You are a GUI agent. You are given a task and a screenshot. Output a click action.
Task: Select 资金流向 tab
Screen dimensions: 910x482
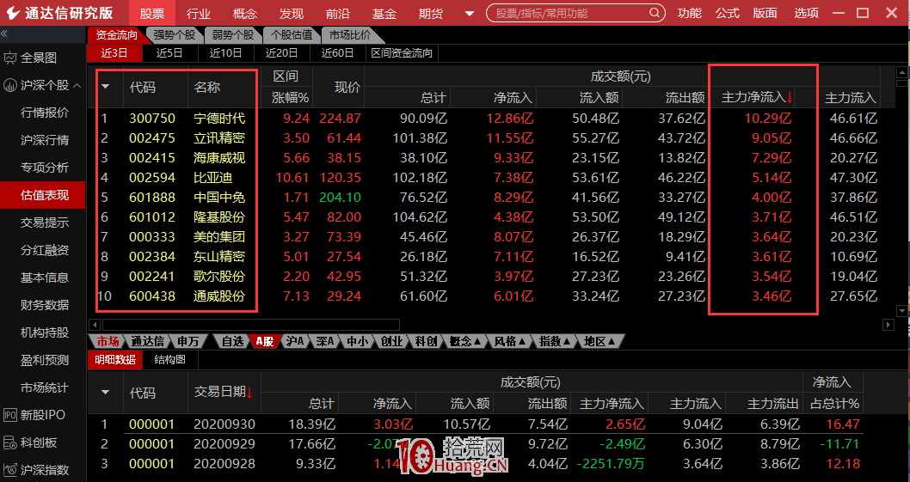(117, 35)
